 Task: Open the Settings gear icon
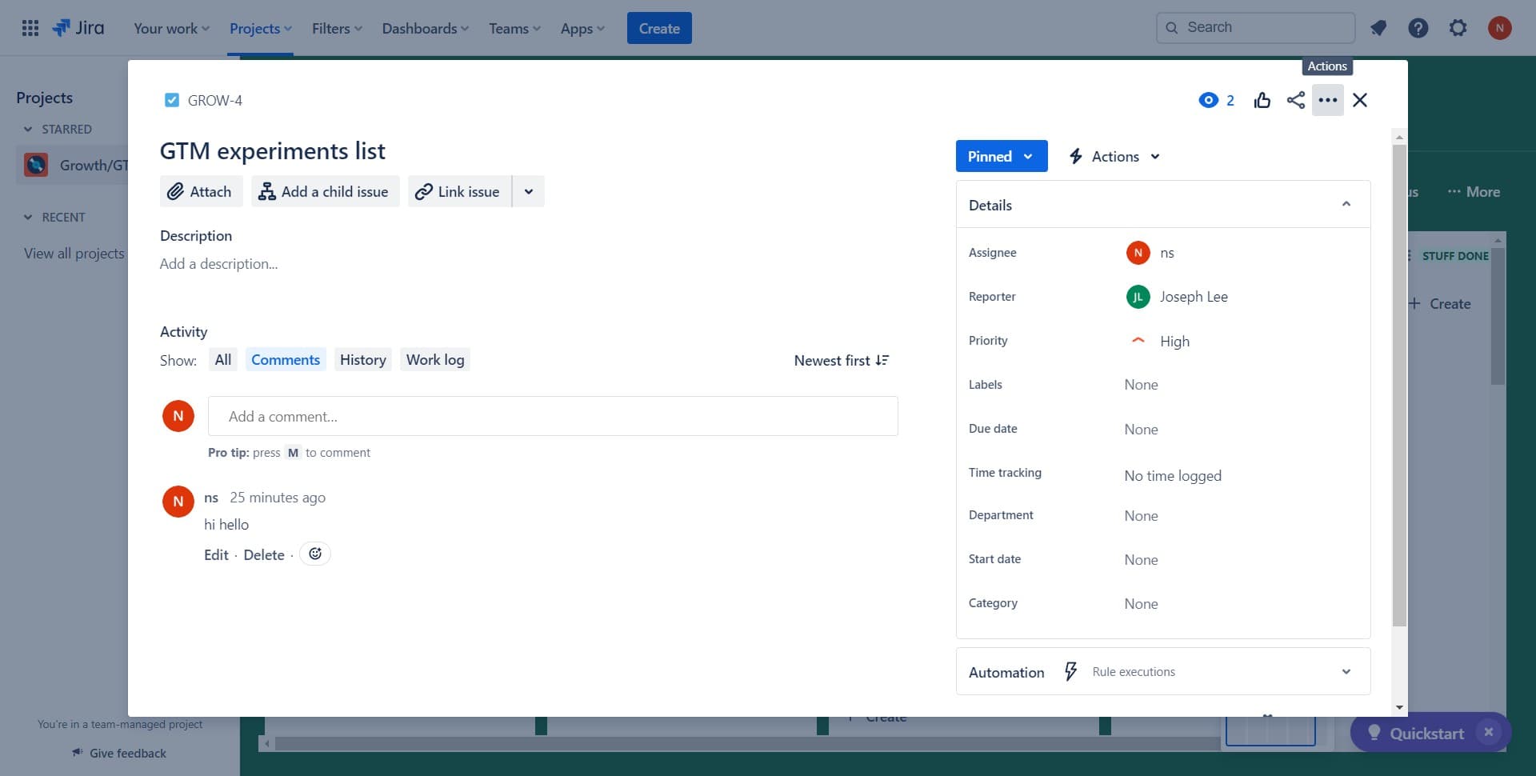[x=1458, y=28]
